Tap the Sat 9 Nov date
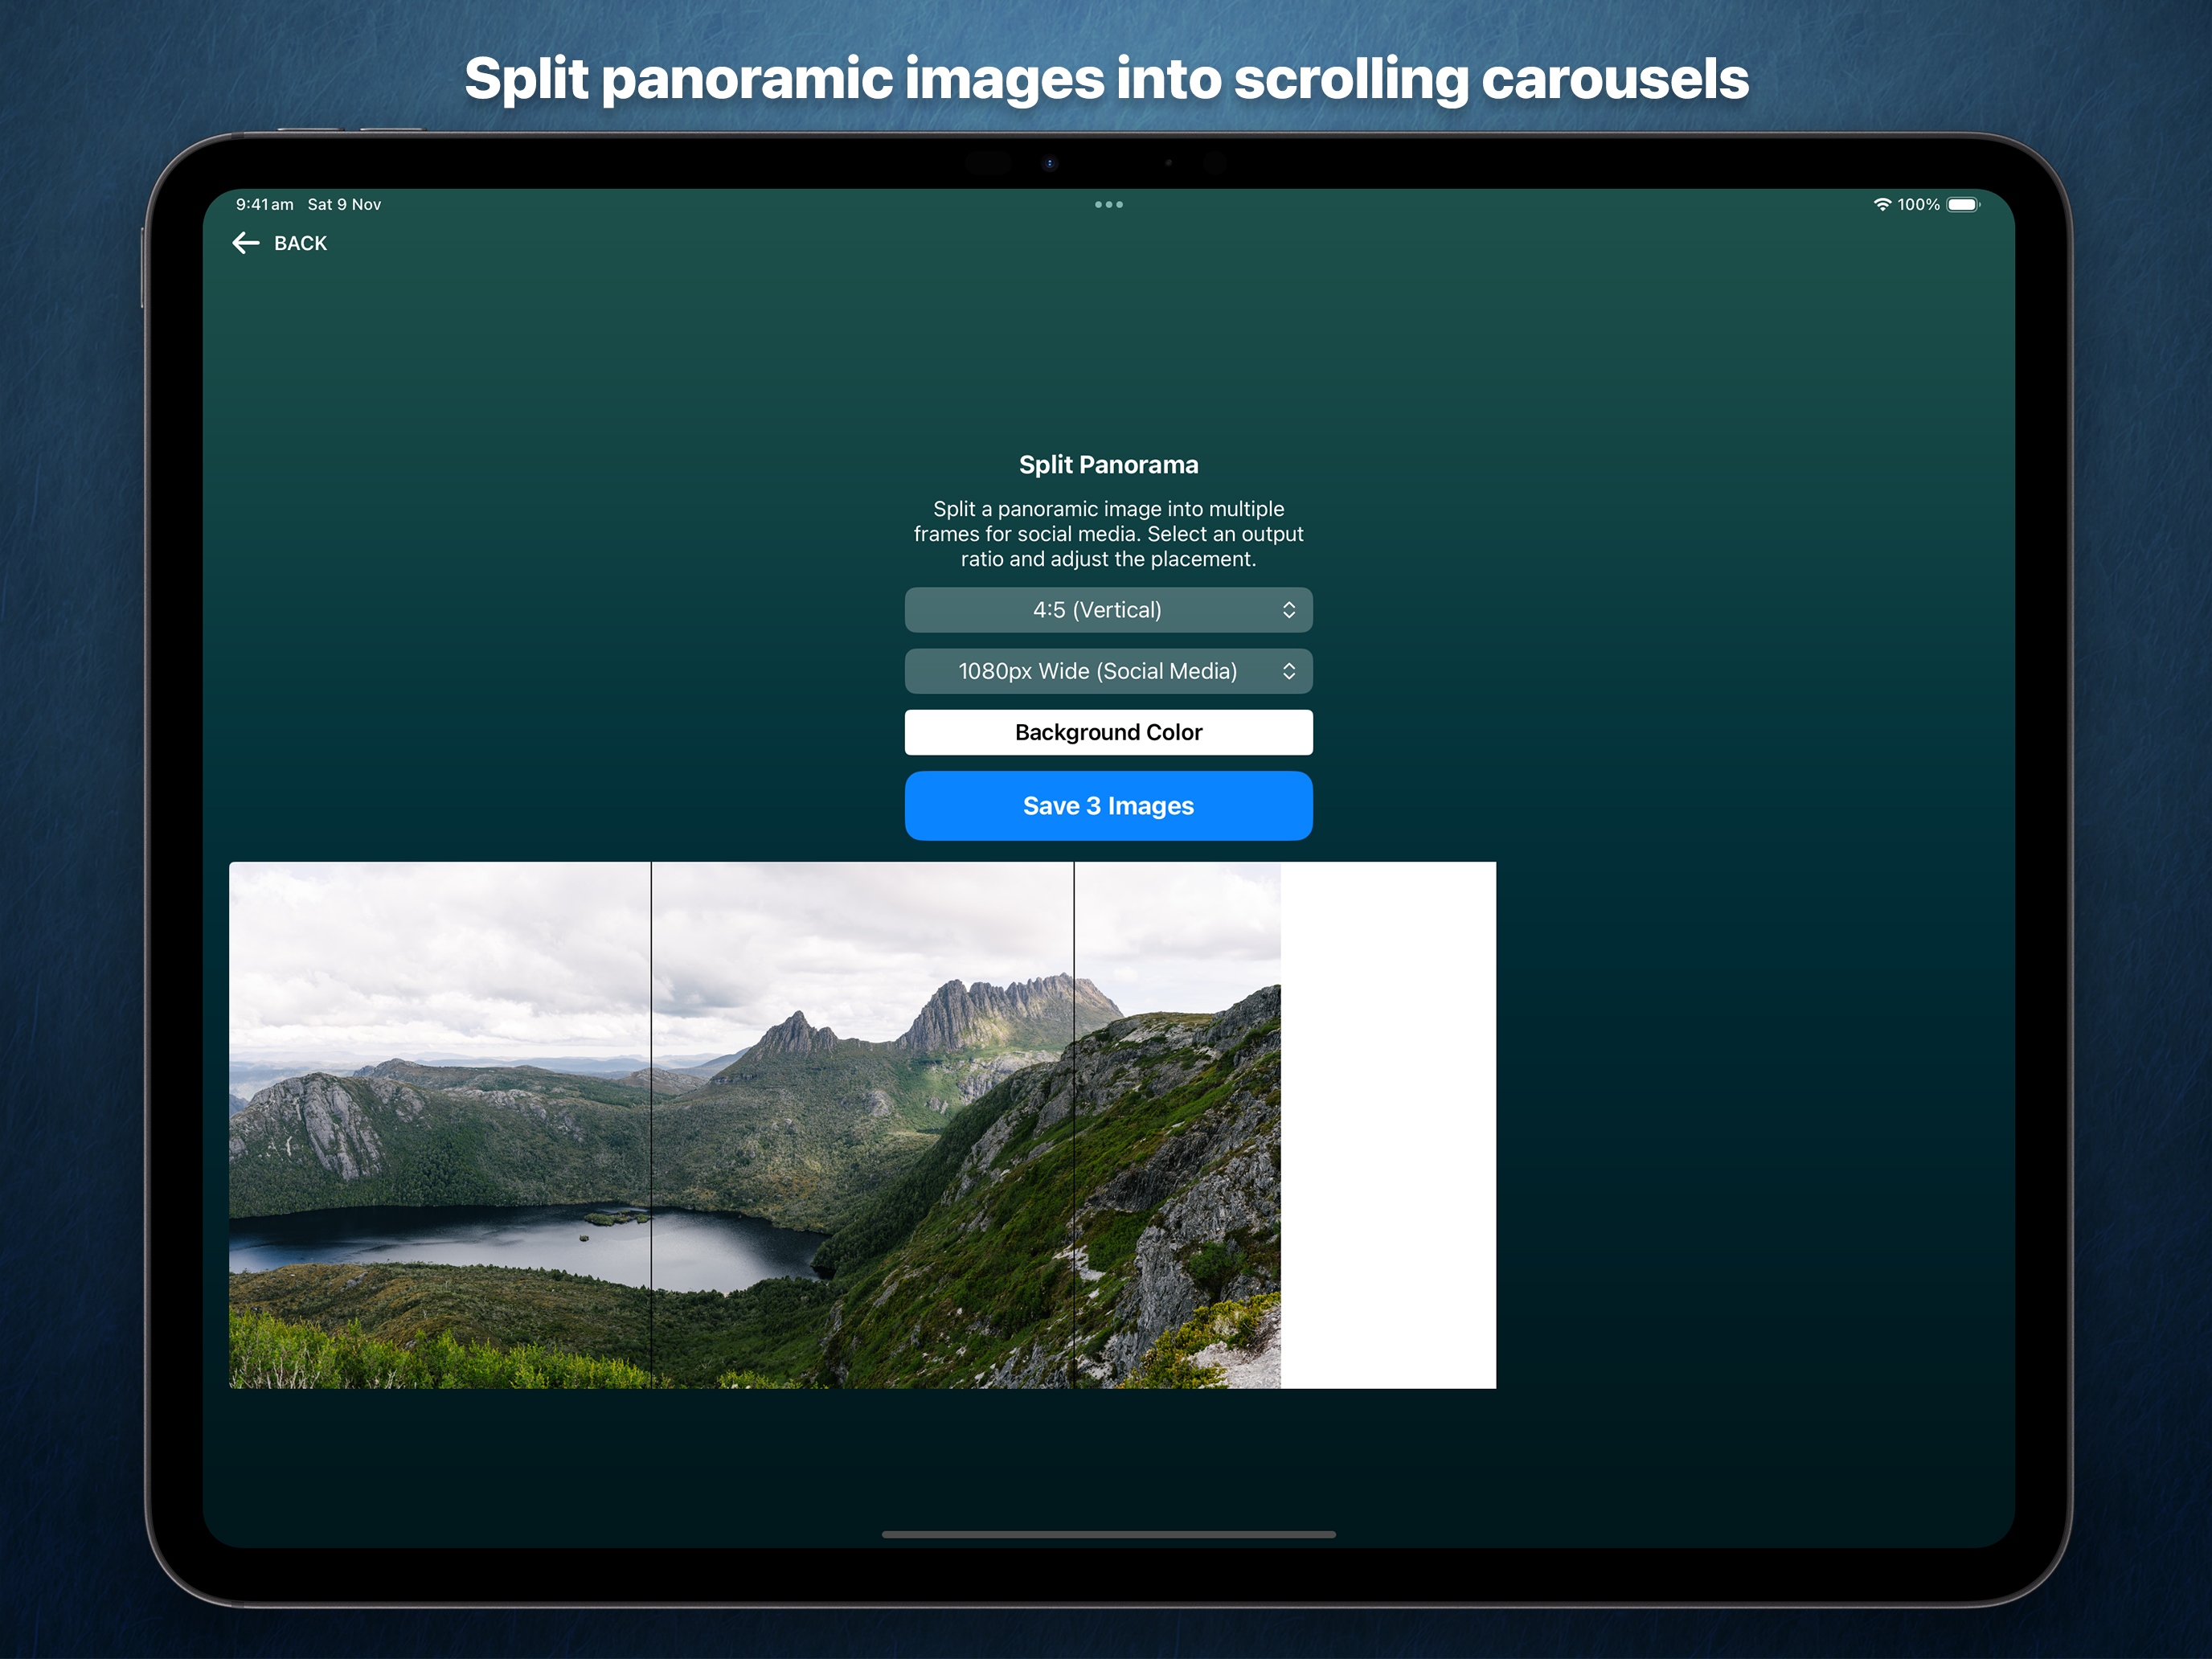 [344, 204]
